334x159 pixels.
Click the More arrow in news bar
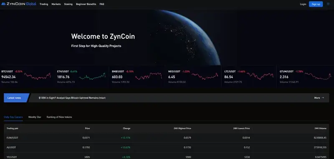point(319,98)
